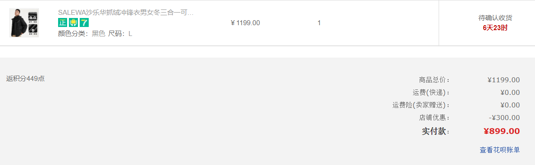
Task: Click the 运费险(卖家赠送) insurance label
Action: click(422, 105)
